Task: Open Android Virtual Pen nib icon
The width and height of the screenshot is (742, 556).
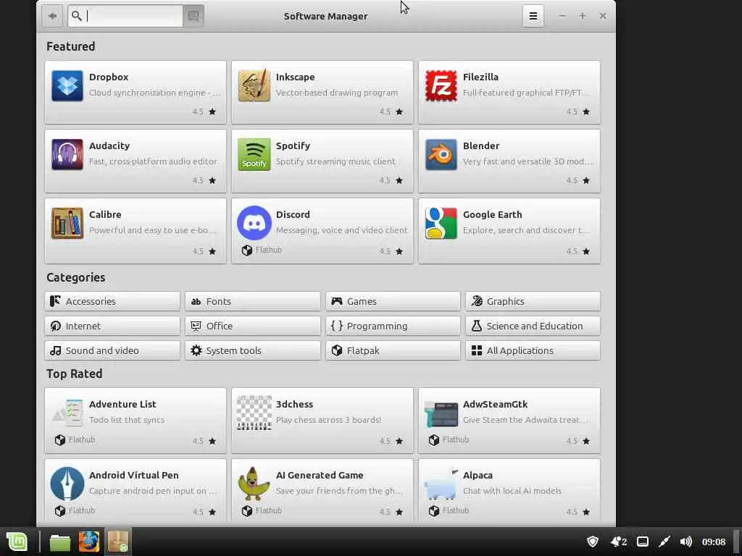Action: click(x=67, y=484)
